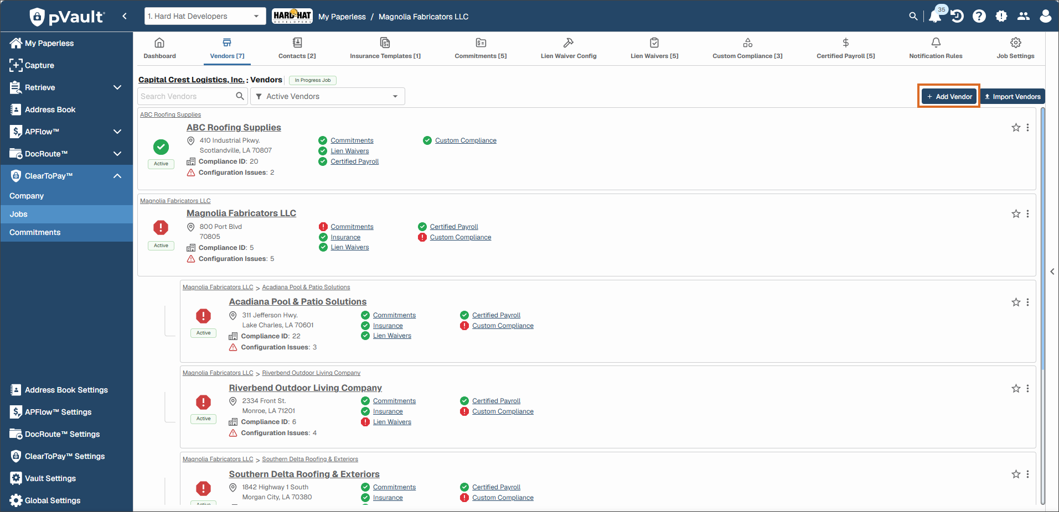The width and height of the screenshot is (1059, 512).
Task: Open the more options menu for Acadiana Pool & Patio
Action: (1028, 302)
